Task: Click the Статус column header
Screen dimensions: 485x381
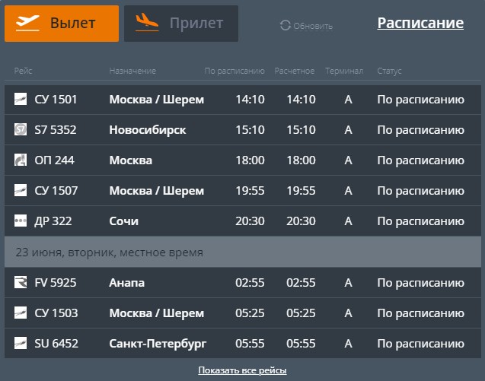Action: point(389,71)
